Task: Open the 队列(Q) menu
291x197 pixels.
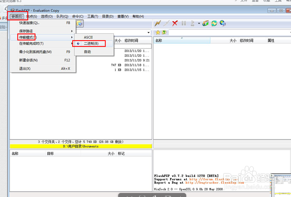Action: point(62,16)
